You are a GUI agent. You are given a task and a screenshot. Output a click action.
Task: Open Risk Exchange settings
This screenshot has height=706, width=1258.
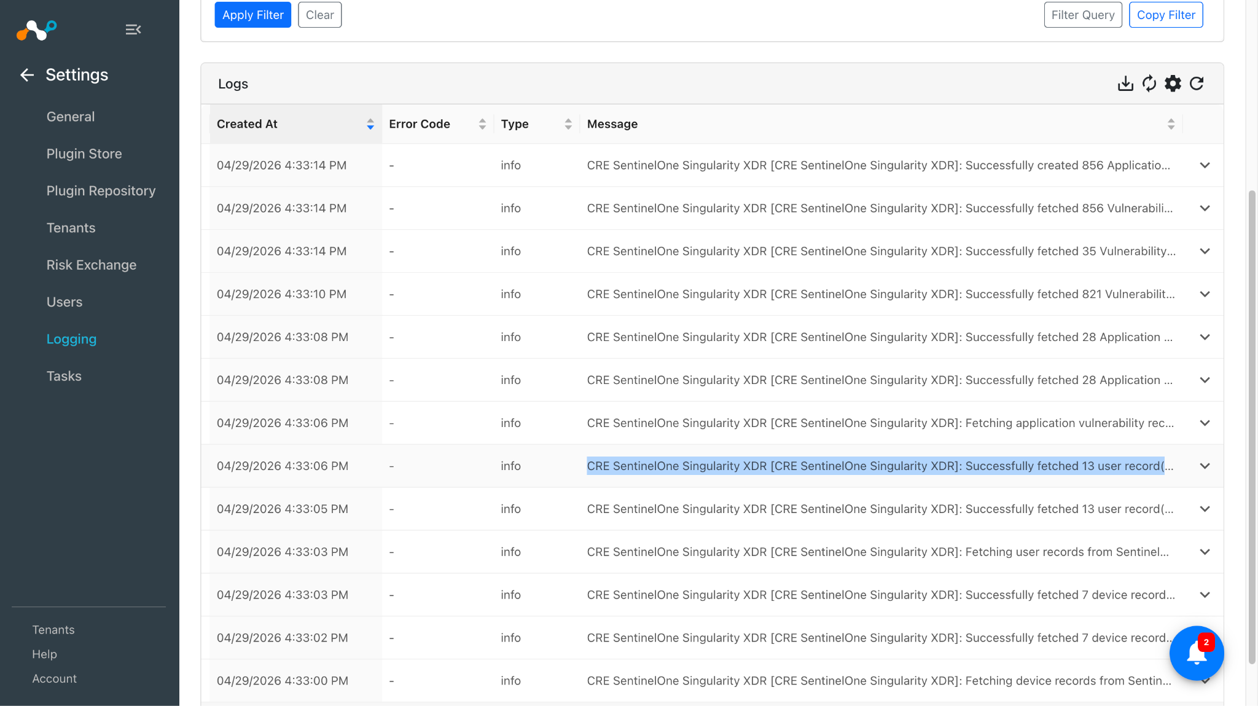(x=92, y=265)
